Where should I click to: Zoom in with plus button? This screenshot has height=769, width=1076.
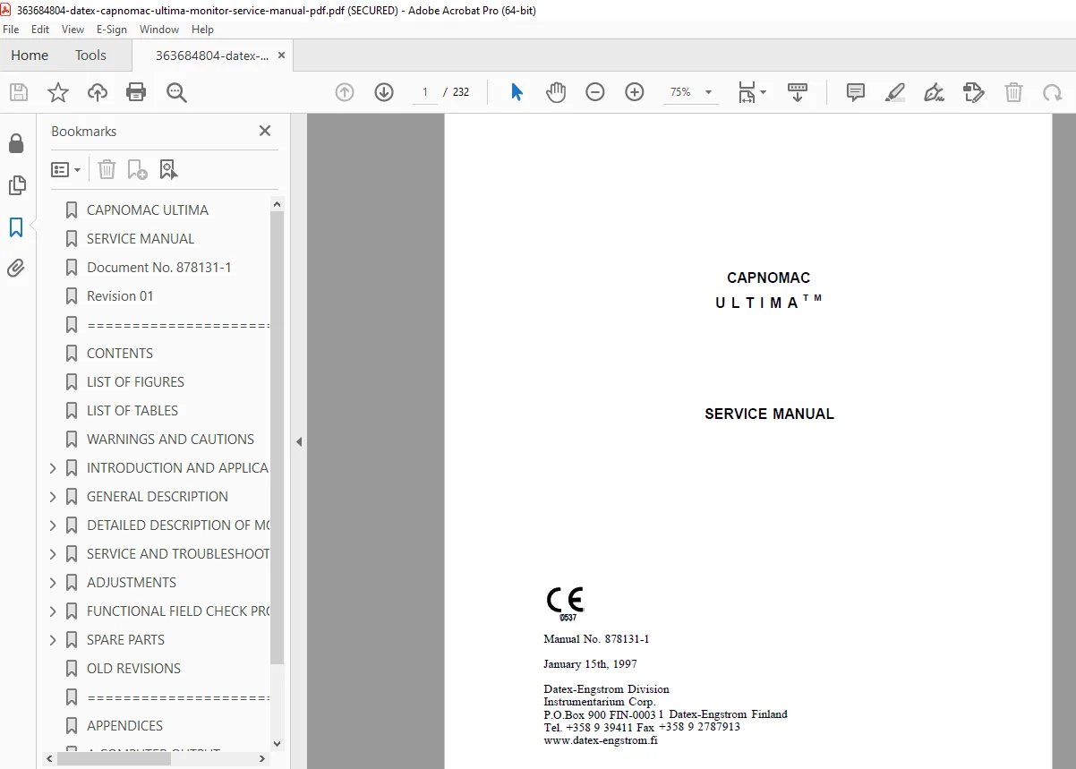pyautogui.click(x=635, y=92)
